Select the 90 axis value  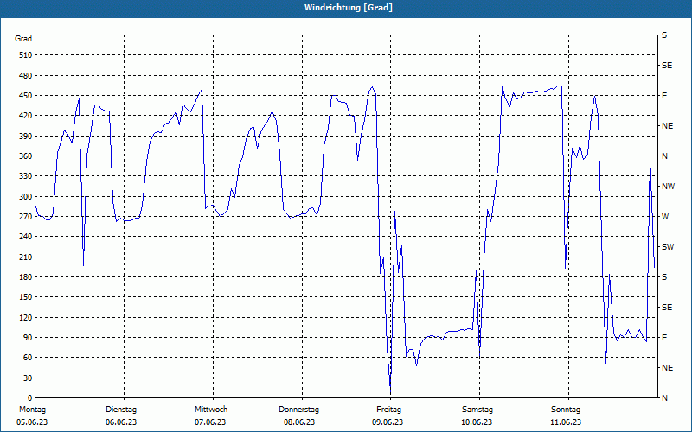pos(28,338)
